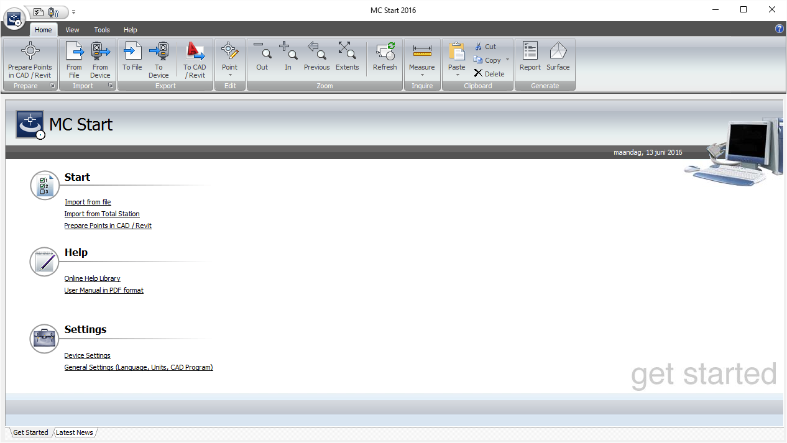Open Device Settings link
Screen dimensions: 787x443
pos(88,355)
